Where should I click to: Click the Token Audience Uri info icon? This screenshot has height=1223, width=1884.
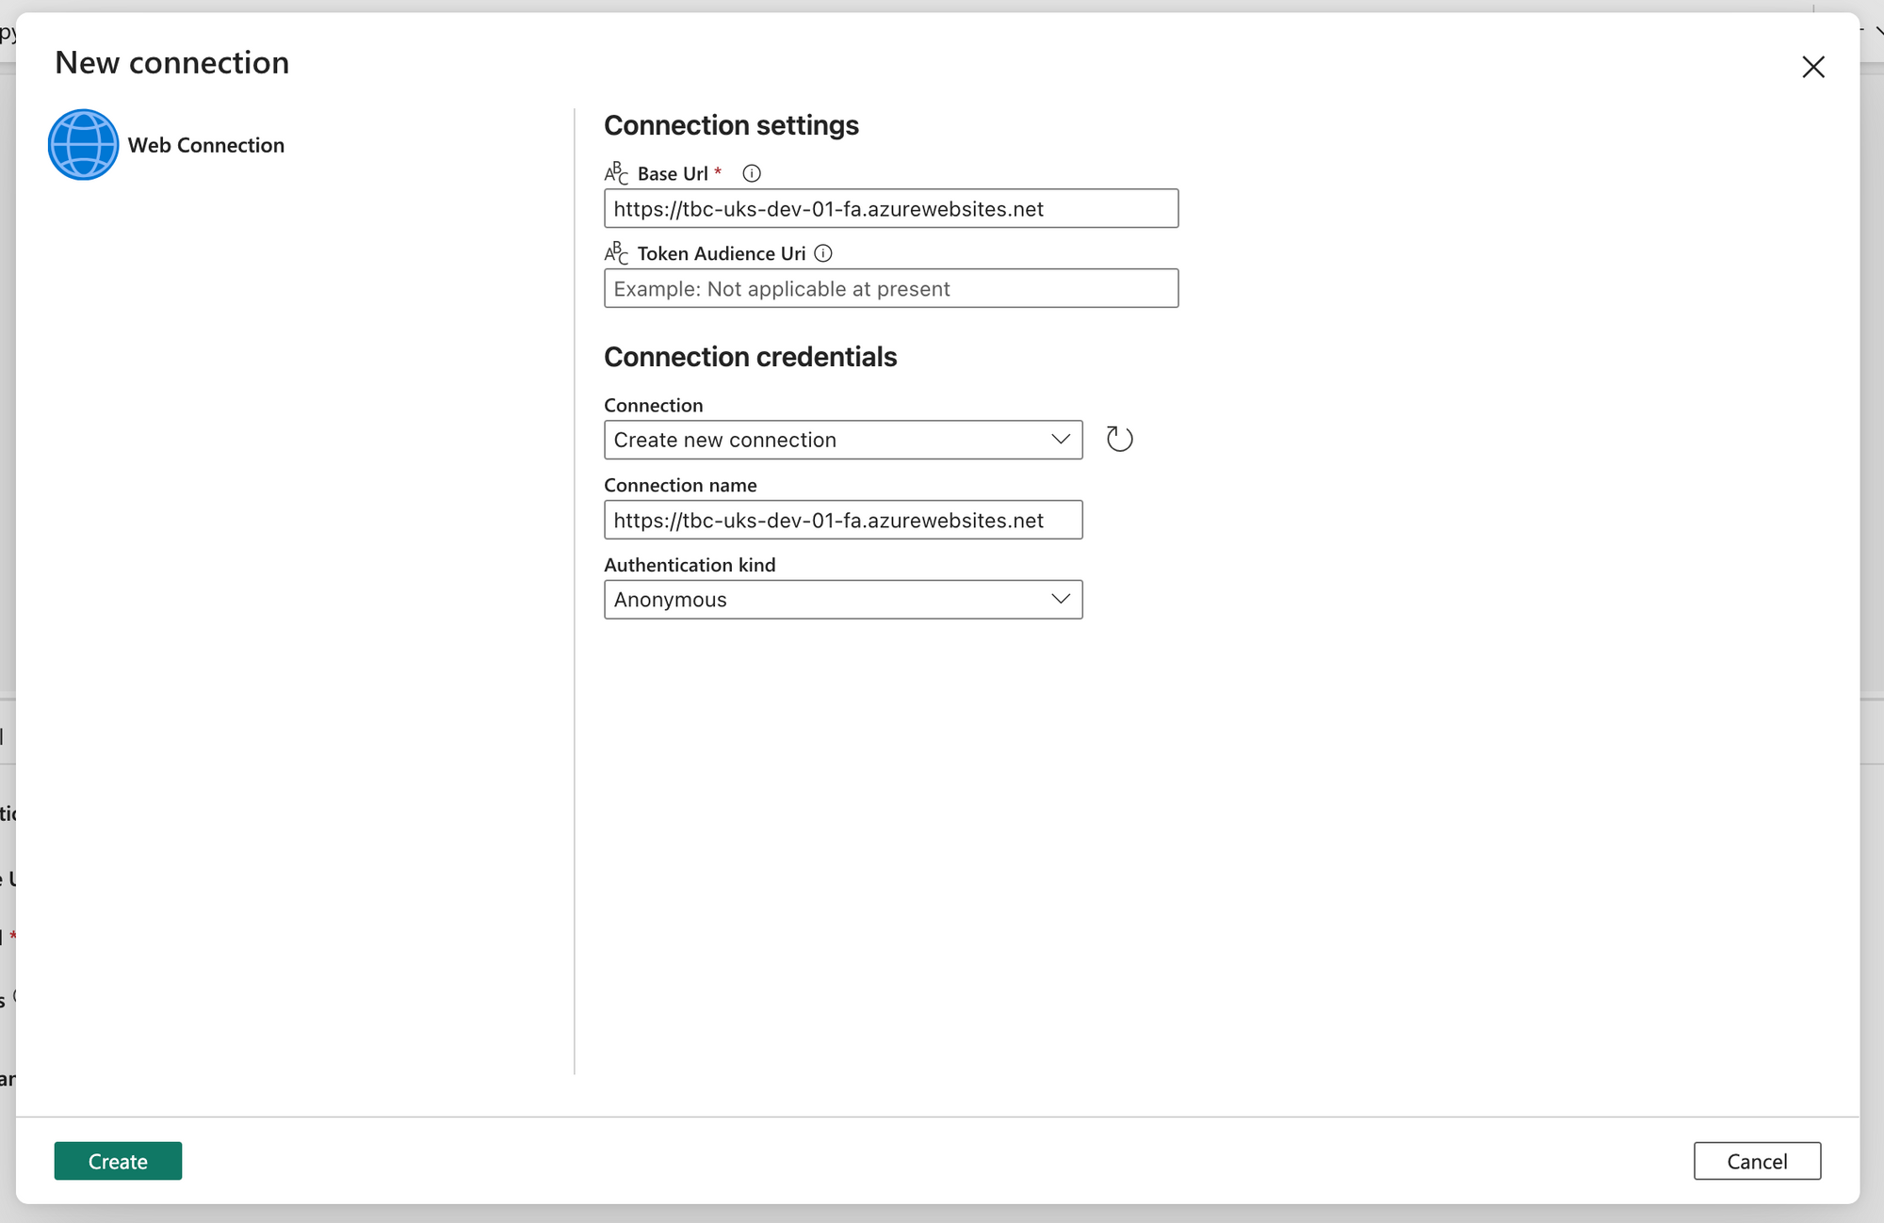pyautogui.click(x=824, y=252)
